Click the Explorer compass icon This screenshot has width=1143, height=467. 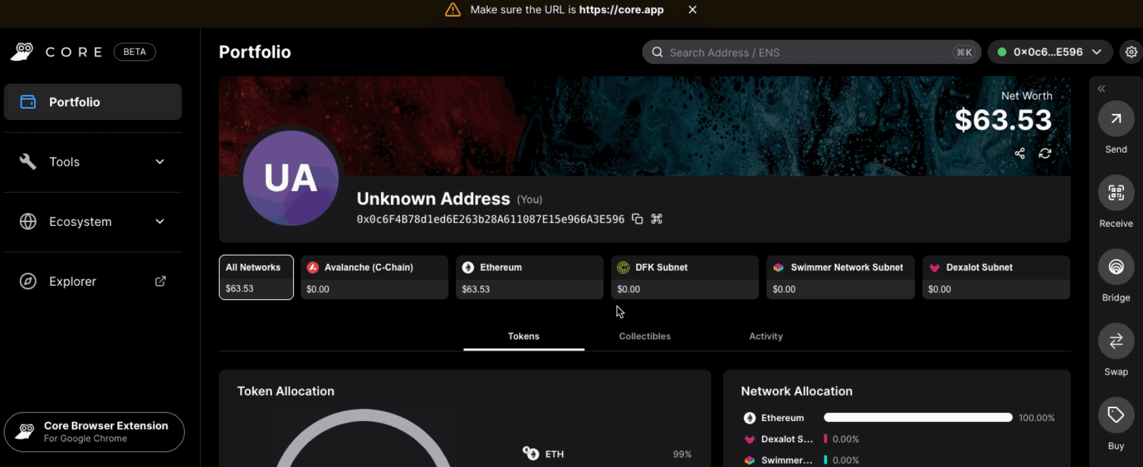click(x=28, y=281)
